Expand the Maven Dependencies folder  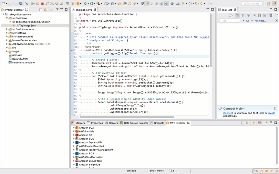click(7, 40)
